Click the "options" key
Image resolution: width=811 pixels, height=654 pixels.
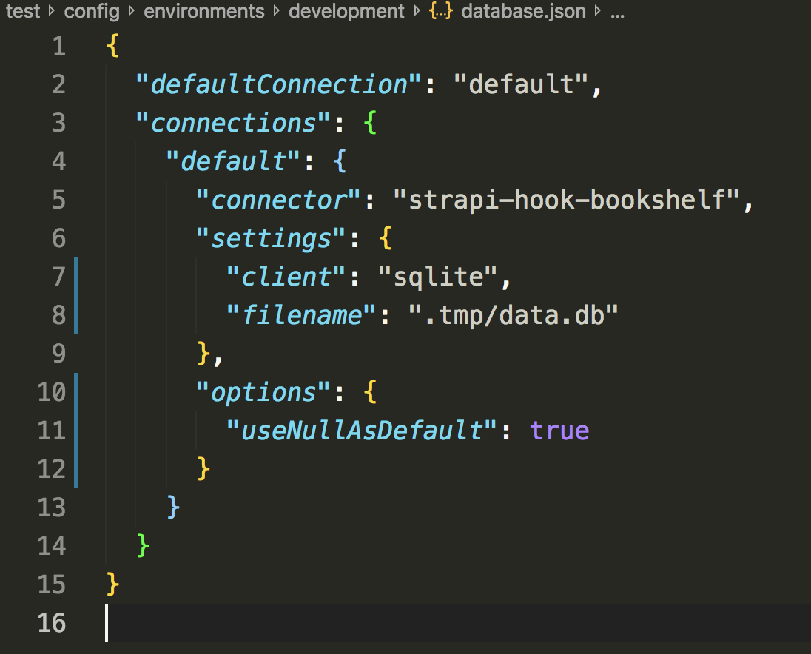(x=263, y=392)
